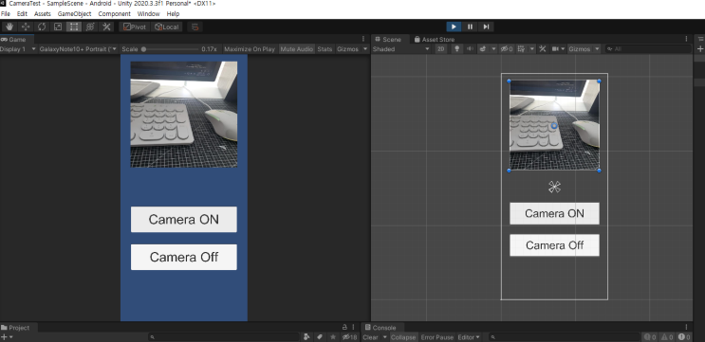Screen dimensions: 705x342
Task: Click the favorites star icon in Project
Action: (333, 337)
